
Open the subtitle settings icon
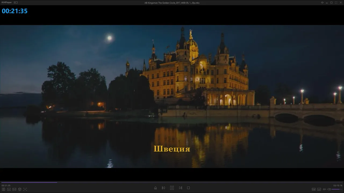(x=319, y=189)
